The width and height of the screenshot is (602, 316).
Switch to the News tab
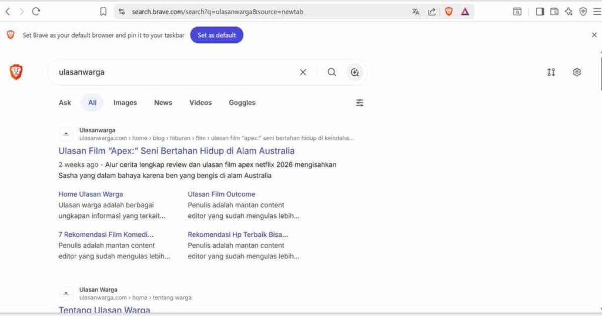163,103
